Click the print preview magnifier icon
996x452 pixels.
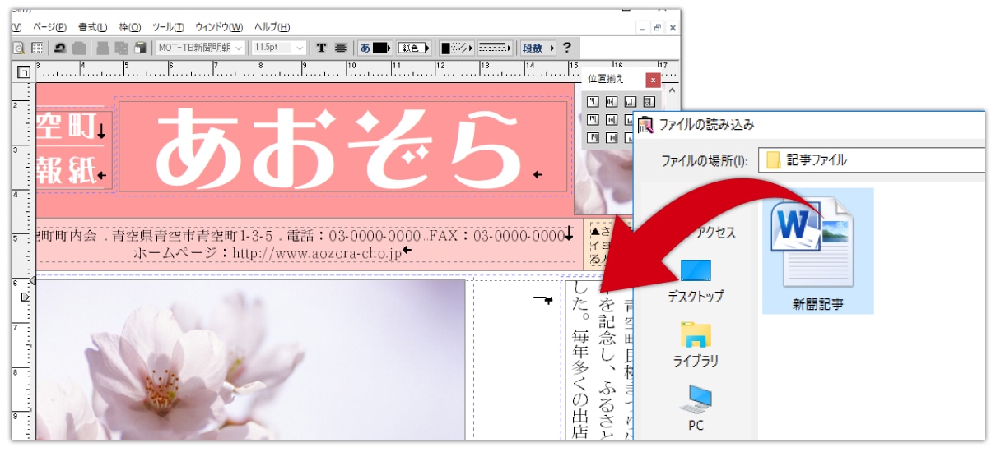[18, 48]
